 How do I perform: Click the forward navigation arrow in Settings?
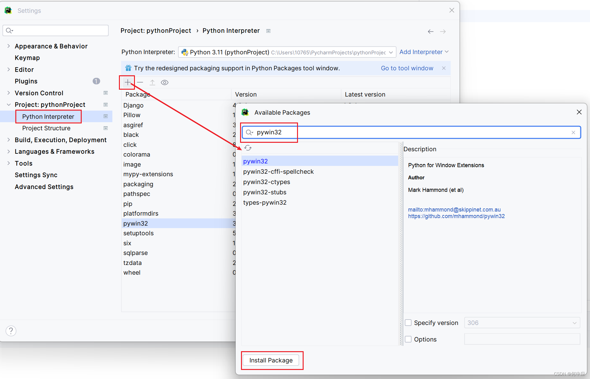pos(443,32)
